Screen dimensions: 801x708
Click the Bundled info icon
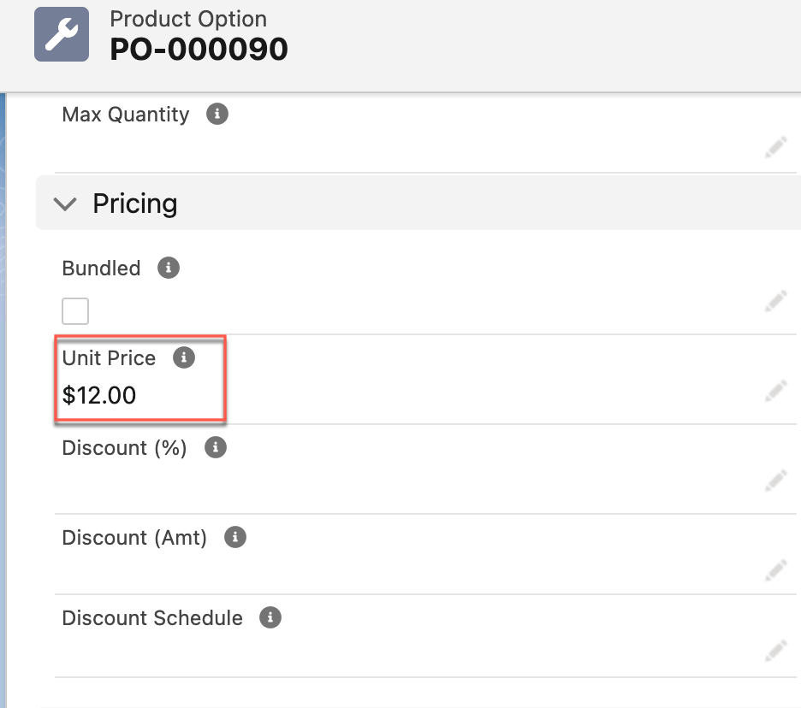click(x=169, y=268)
